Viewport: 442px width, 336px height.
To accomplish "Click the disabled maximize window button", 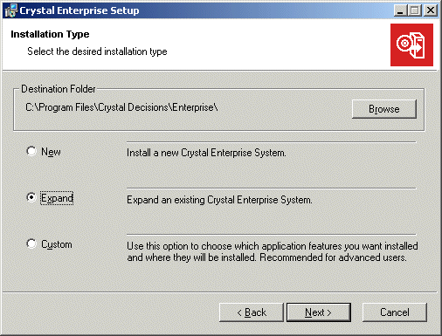I will (415, 10).
